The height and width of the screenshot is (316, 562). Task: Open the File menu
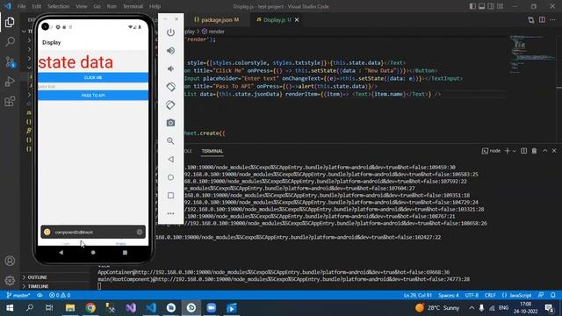tap(21, 6)
